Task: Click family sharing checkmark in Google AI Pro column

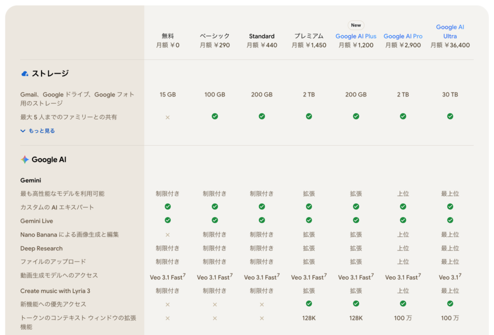Action: [x=403, y=116]
